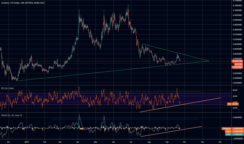Viewport: 244px width, 144px height.
Task: Click the 0.07000000 price axis label
Action: click(237, 39)
